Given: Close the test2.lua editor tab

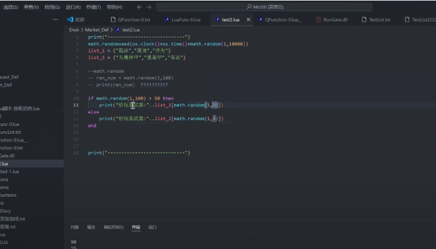Looking at the screenshot, I should [249, 19].
